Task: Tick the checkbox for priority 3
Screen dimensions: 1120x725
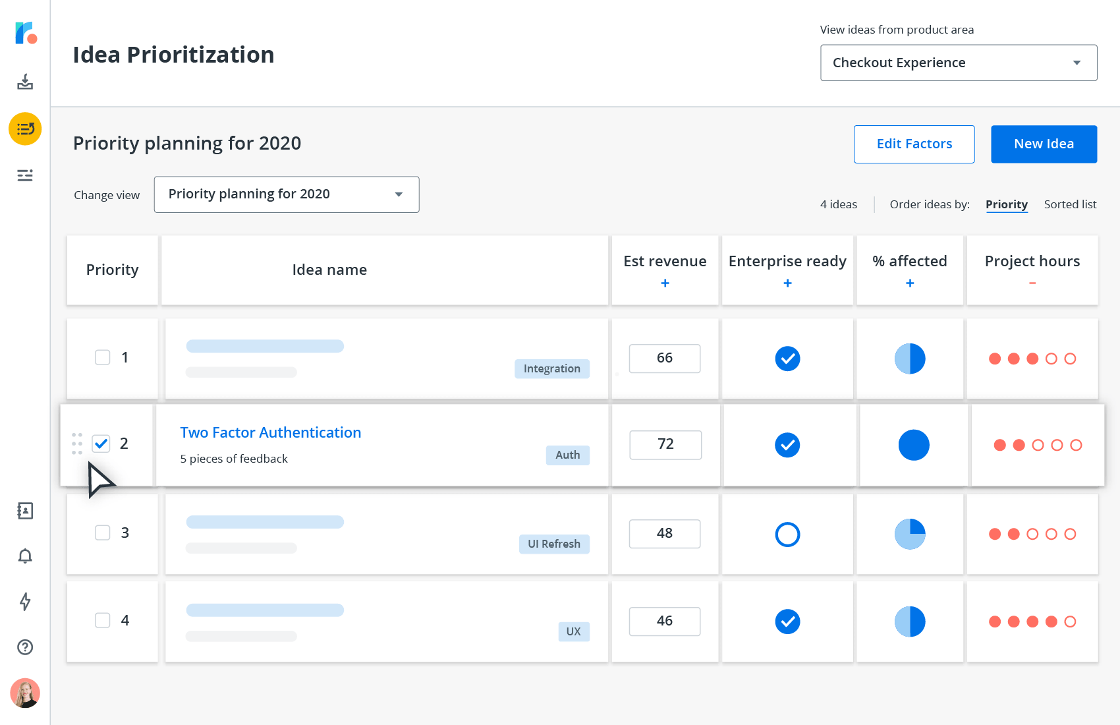Action: pos(103,533)
